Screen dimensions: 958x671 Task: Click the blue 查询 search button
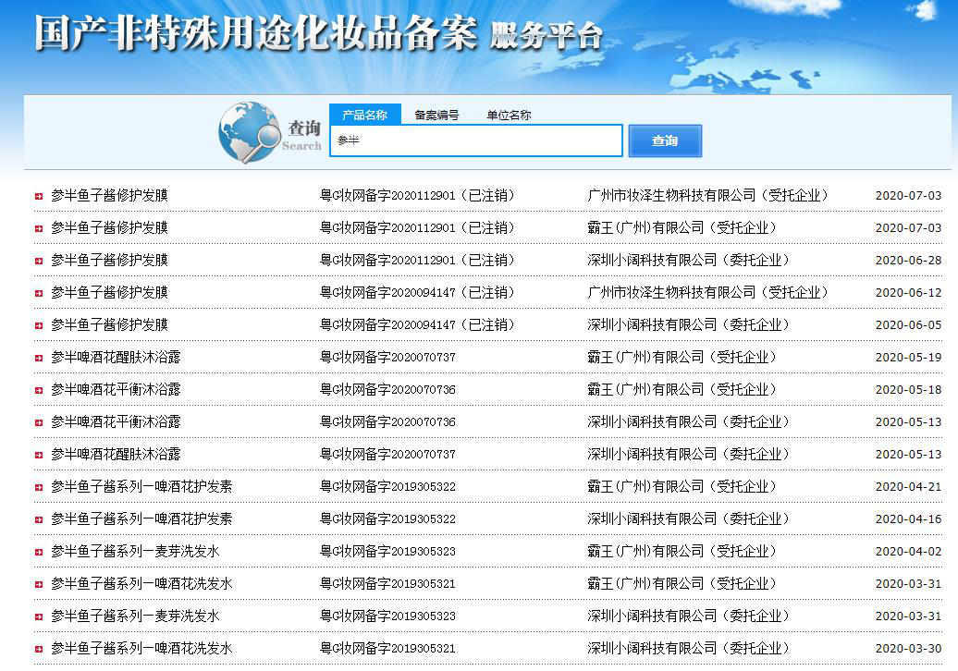pyautogui.click(x=665, y=140)
